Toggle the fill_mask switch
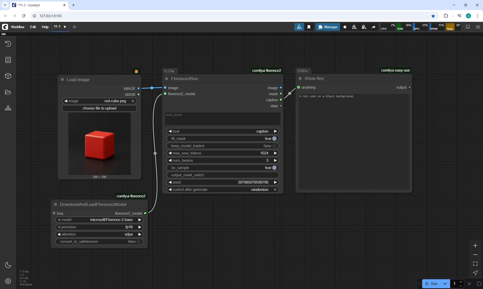Viewport: 483px width, 289px height. [x=274, y=139]
